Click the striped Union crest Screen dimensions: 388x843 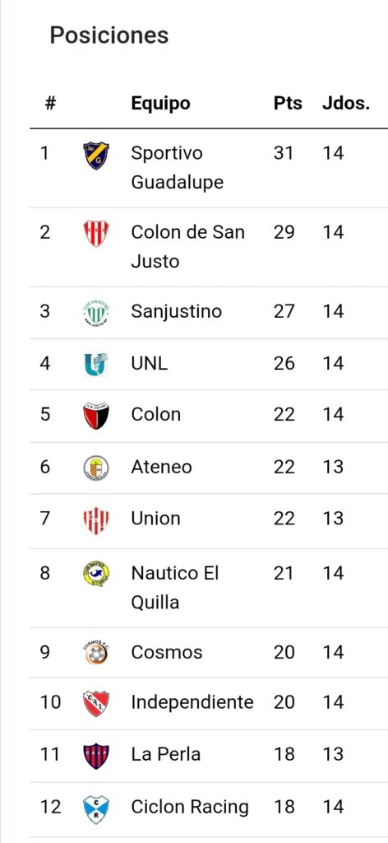click(x=96, y=520)
